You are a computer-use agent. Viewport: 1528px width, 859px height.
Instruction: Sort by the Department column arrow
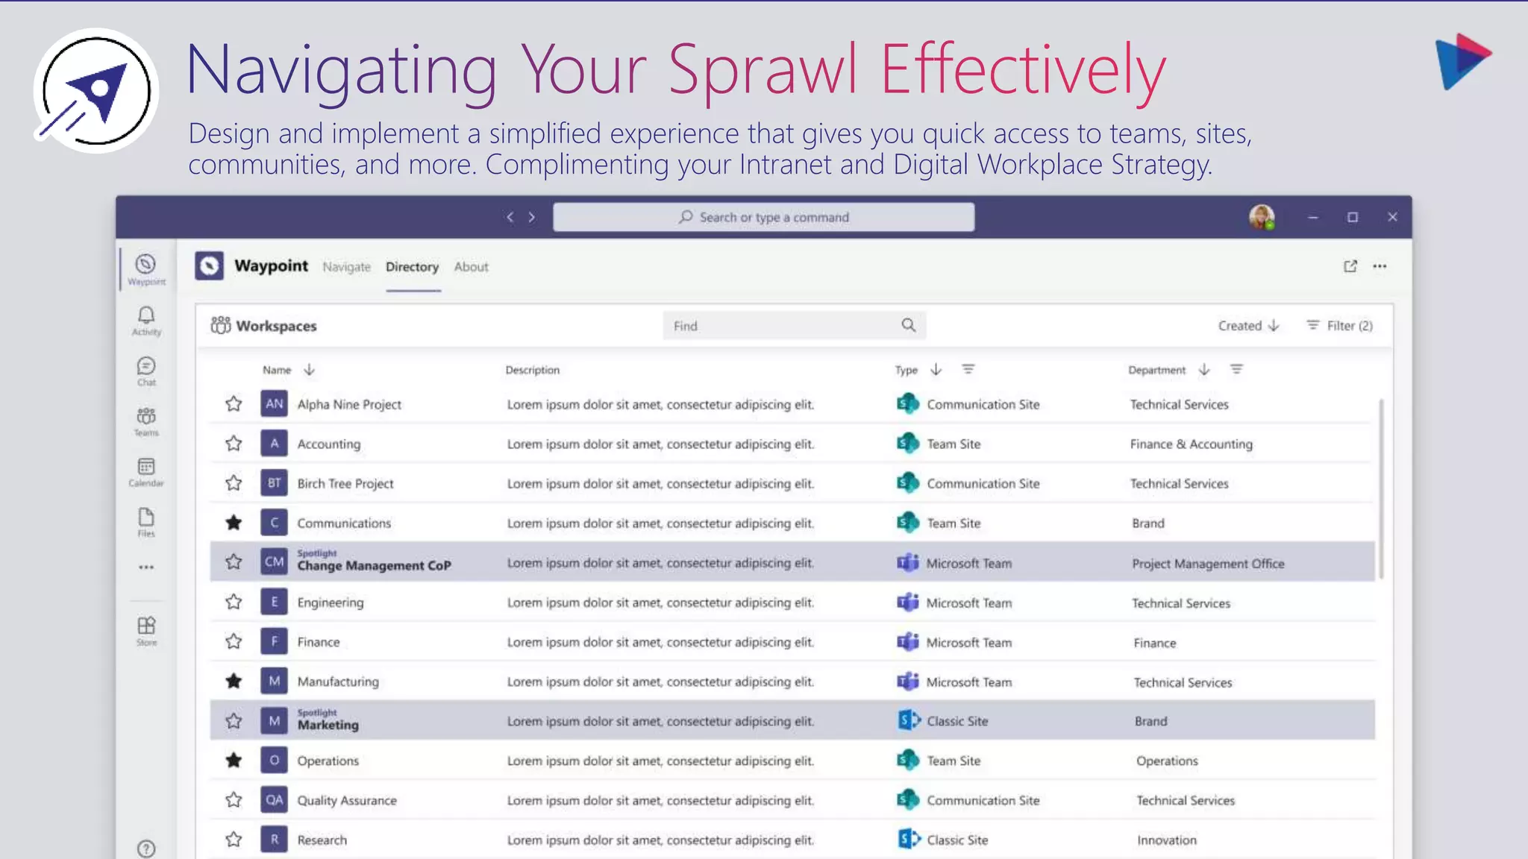(1203, 369)
